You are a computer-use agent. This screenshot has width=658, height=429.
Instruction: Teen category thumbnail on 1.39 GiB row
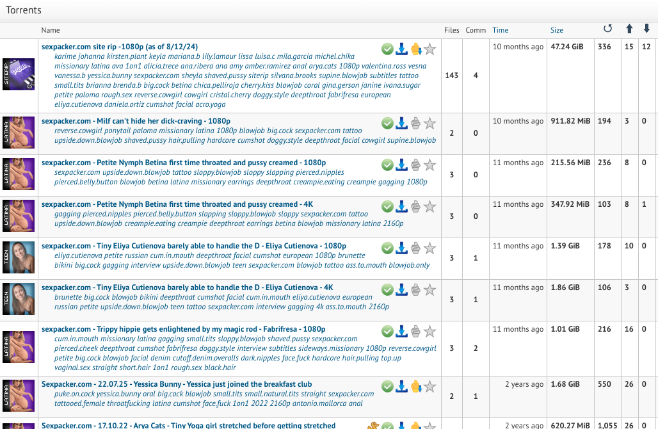tap(19, 257)
